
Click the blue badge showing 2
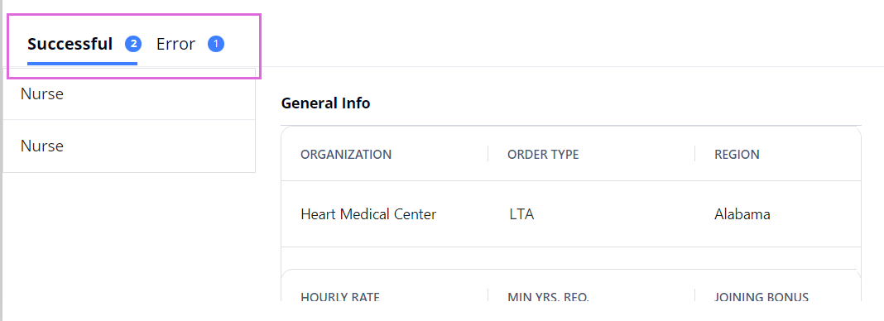[x=133, y=43]
